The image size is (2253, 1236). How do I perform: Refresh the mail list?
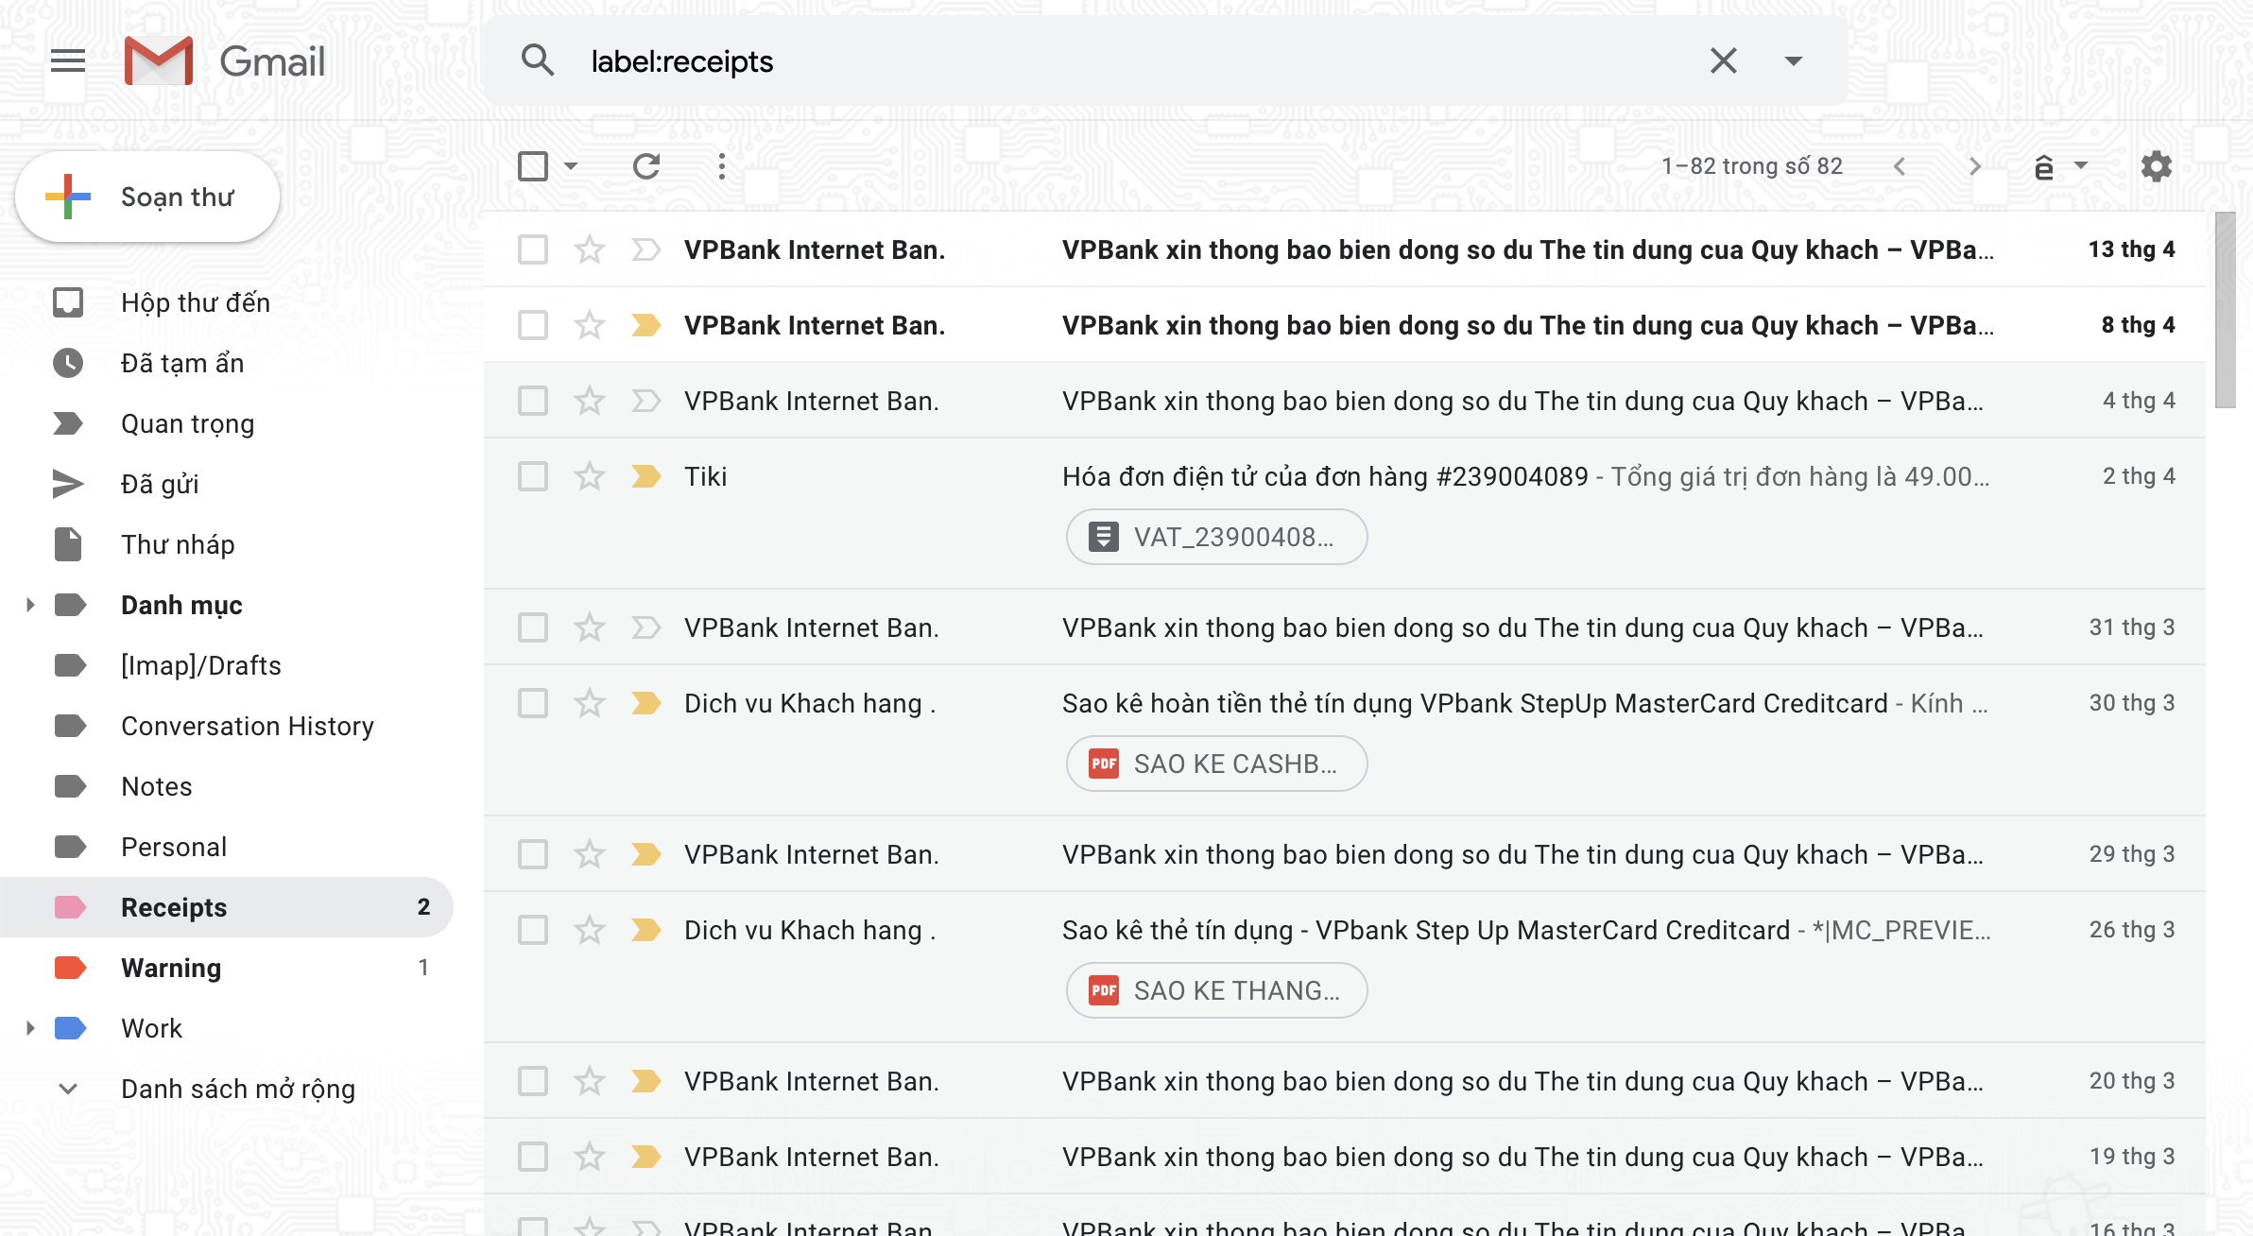pyautogui.click(x=646, y=166)
